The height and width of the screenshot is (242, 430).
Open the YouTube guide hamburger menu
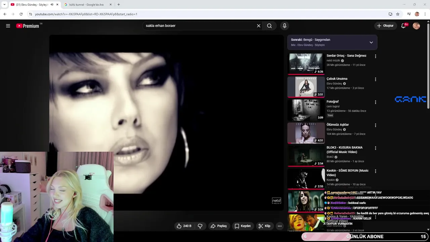click(x=8, y=26)
